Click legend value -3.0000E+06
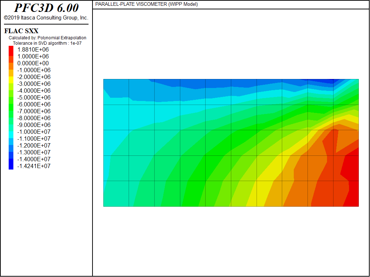Image resolution: width=370 pixels, height=277 pixels. point(34,84)
